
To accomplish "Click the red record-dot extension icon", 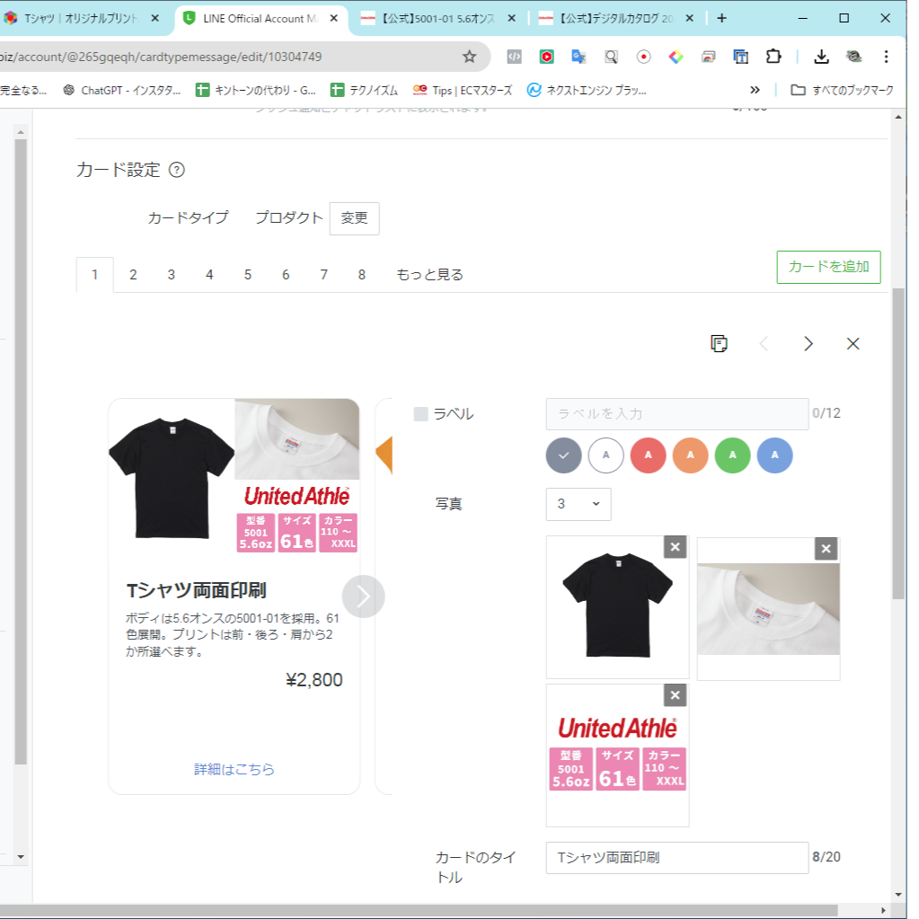I will click(x=643, y=57).
